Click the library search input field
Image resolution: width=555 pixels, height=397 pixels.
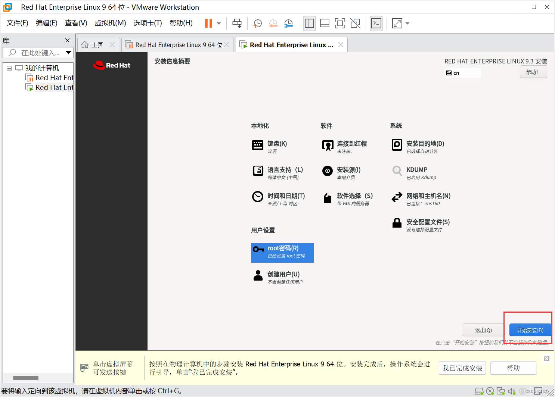coord(37,53)
